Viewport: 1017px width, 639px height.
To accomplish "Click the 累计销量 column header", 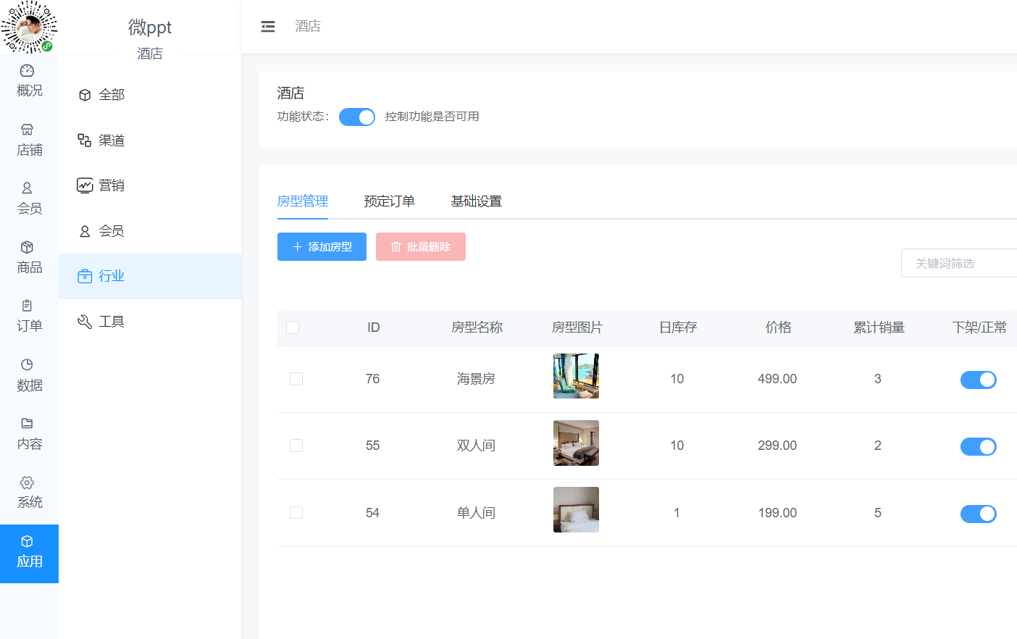I will point(879,327).
